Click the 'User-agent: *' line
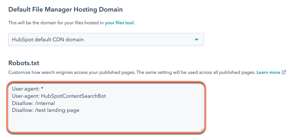Screen dimensions: 293x139 (28, 89)
